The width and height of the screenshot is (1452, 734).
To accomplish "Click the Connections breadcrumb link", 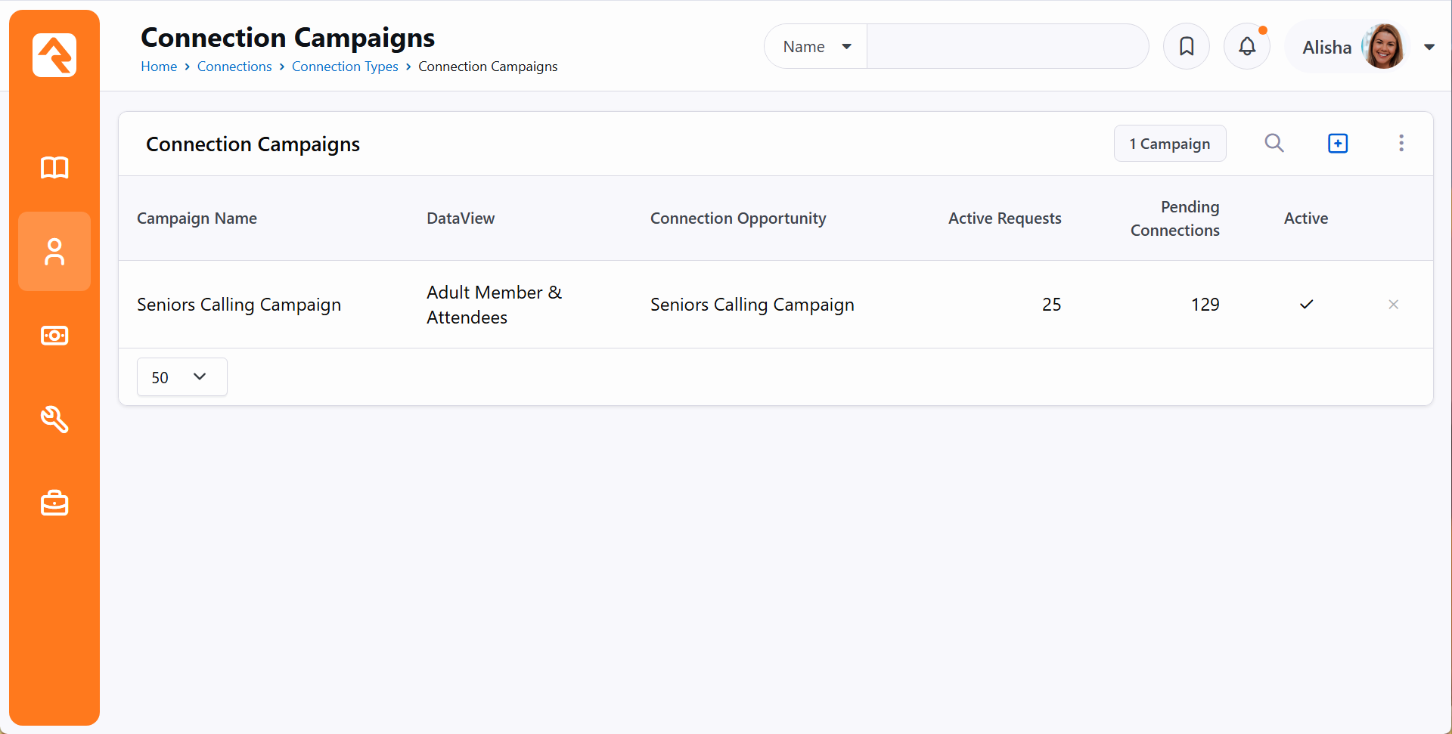I will [x=234, y=67].
